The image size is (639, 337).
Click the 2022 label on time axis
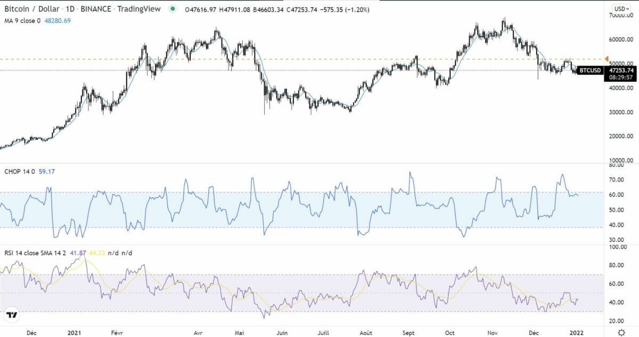click(x=578, y=333)
